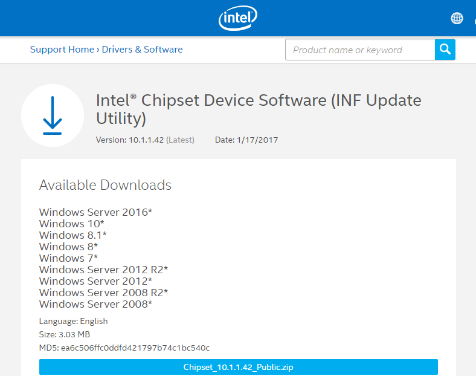This screenshot has width=476, height=376.
Task: Click the Language: English label
Action: pos(74,321)
